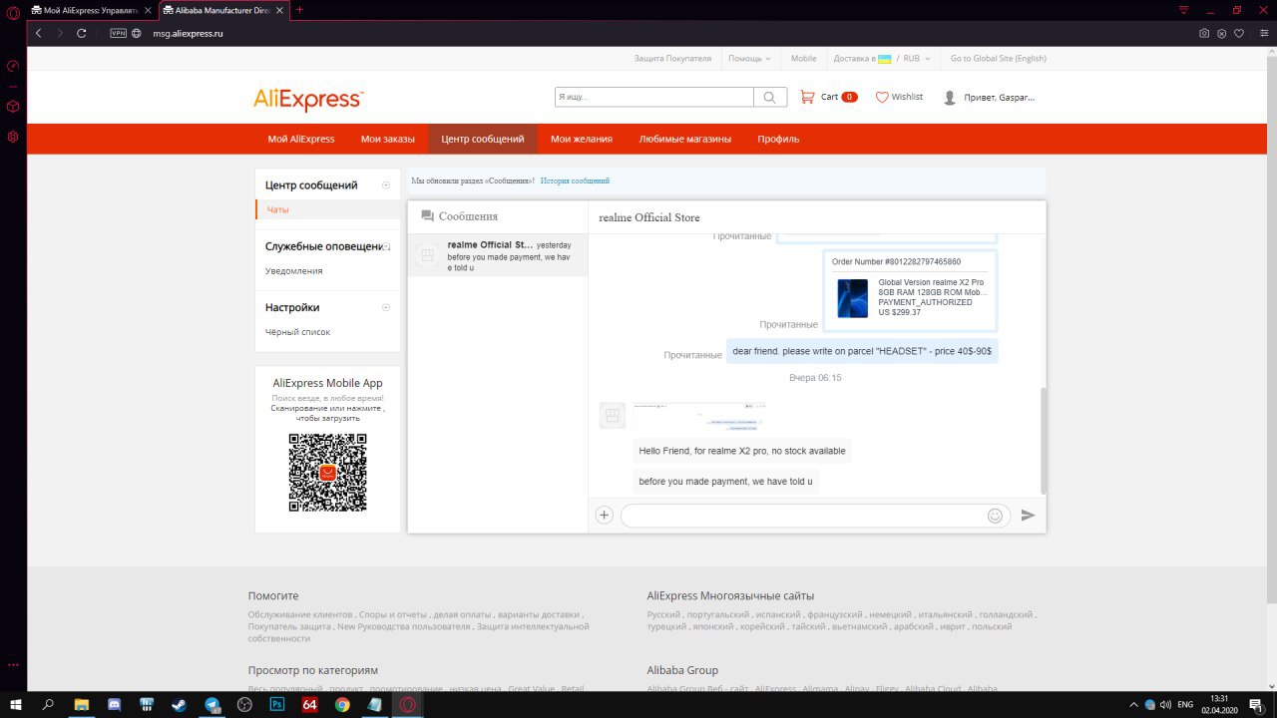Open Steam from taskbar

pos(180,704)
